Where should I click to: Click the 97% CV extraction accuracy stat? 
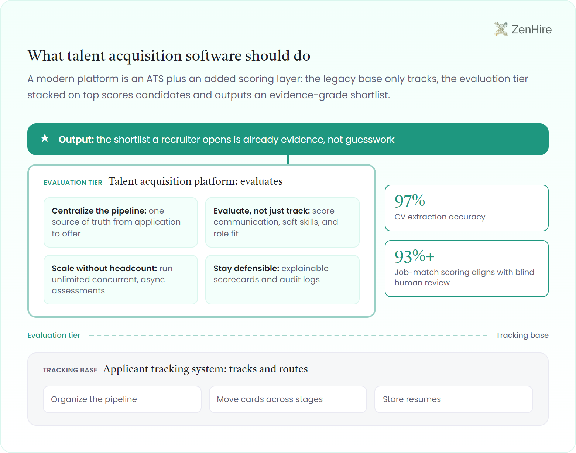(467, 208)
